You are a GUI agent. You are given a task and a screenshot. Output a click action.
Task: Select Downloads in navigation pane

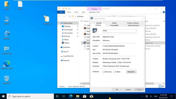68,30
